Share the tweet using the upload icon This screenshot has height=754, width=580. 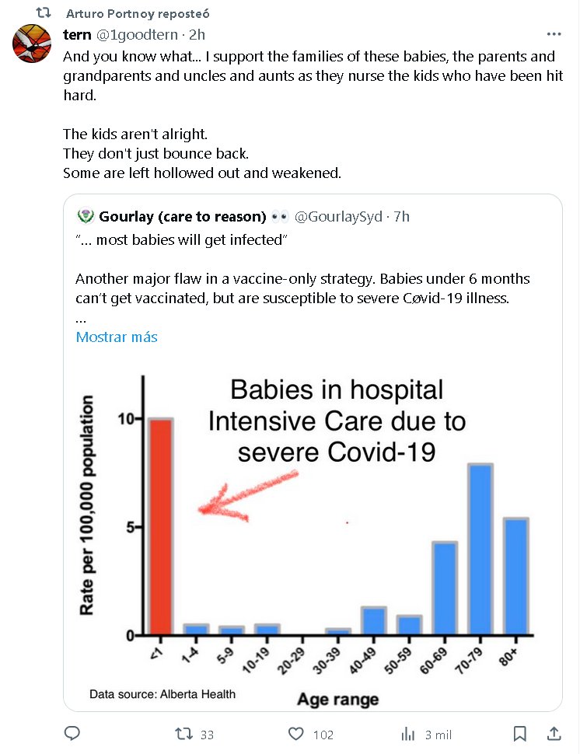[x=554, y=734]
